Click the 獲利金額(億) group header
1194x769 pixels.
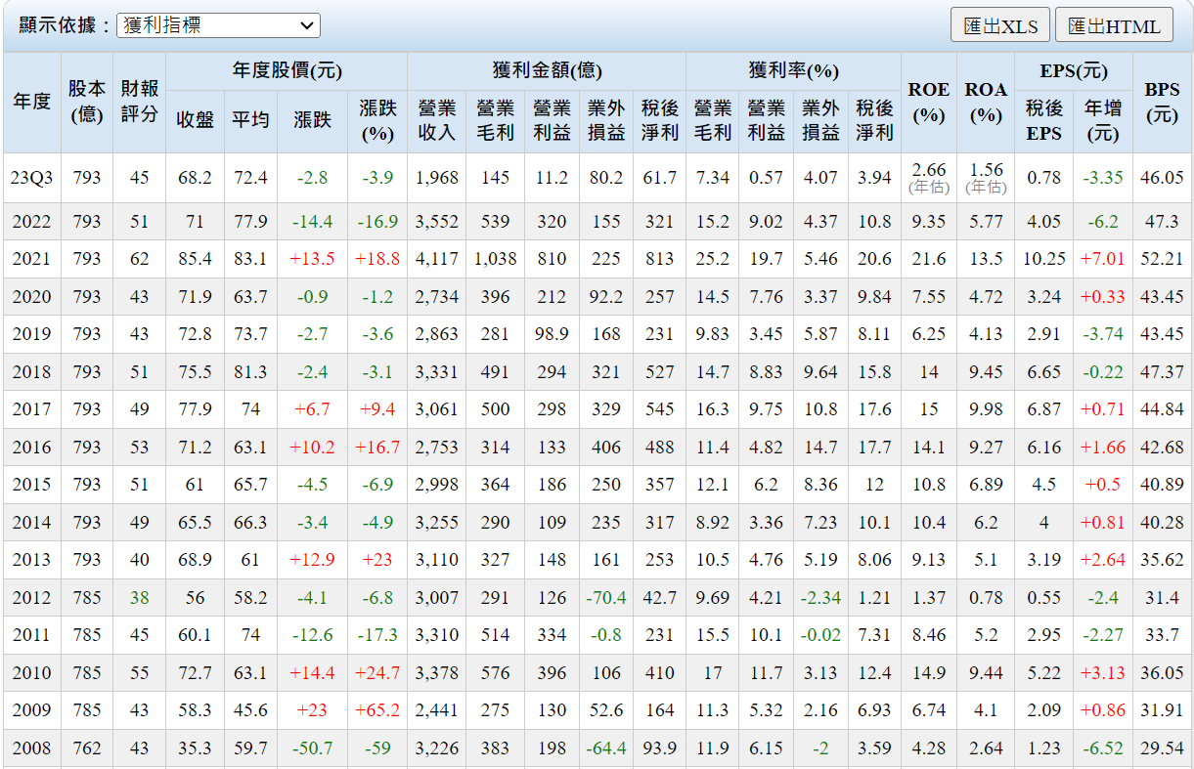pyautogui.click(x=547, y=71)
